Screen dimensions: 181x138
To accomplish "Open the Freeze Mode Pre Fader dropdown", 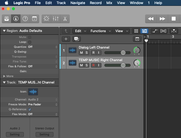I will pos(43,104).
